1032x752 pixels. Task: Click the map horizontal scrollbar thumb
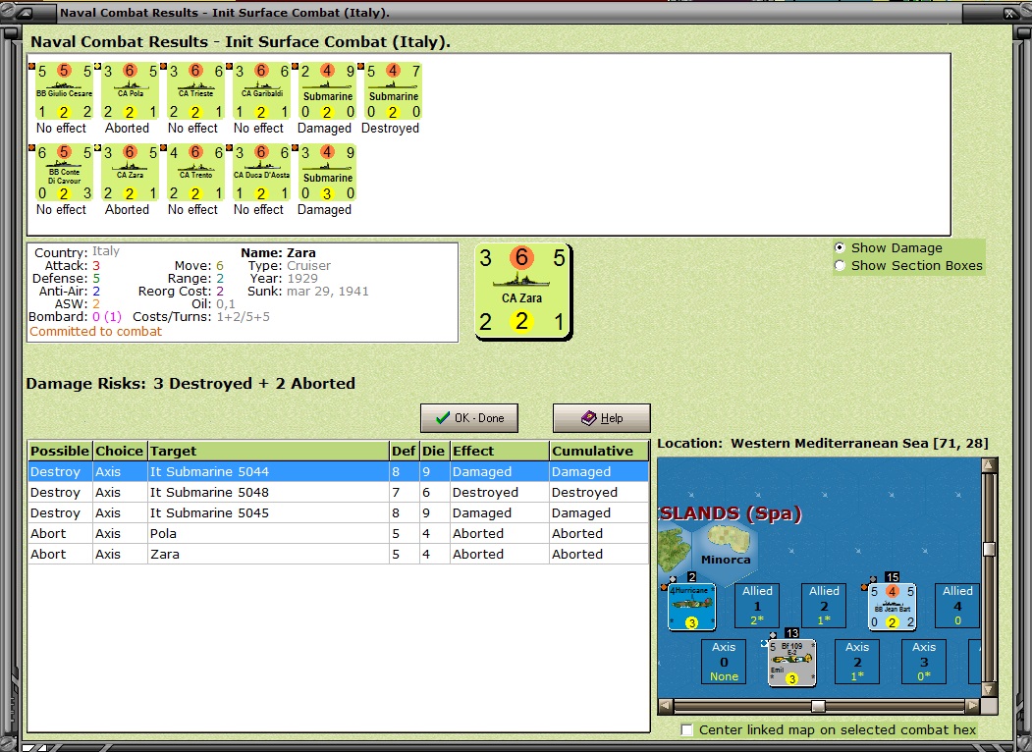(818, 706)
